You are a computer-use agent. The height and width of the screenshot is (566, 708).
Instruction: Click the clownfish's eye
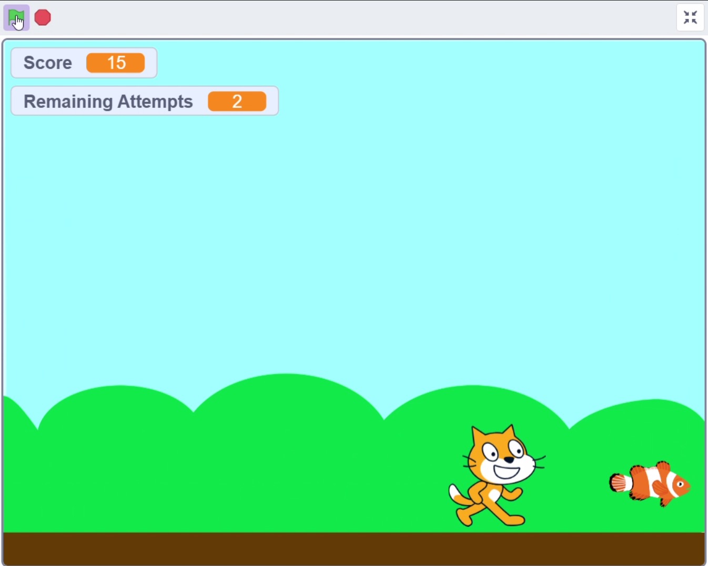click(x=680, y=483)
